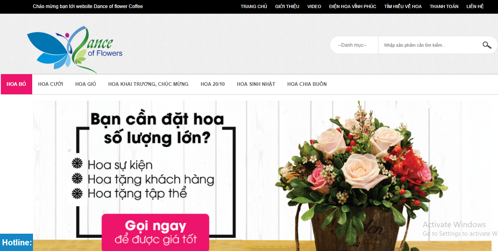Browse the HOA CHIA BUỒN category
The width and height of the screenshot is (498, 251).
click(307, 84)
